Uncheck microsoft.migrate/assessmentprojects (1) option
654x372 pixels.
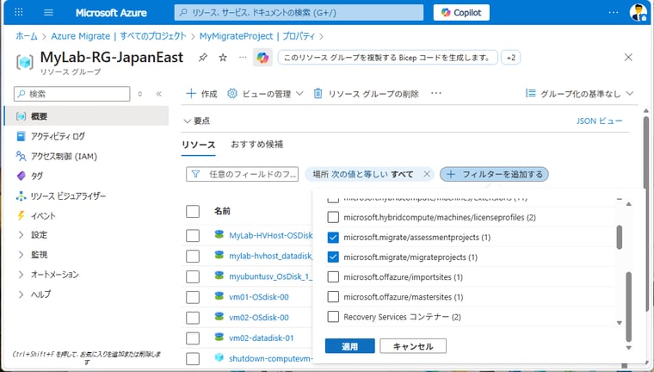click(333, 237)
